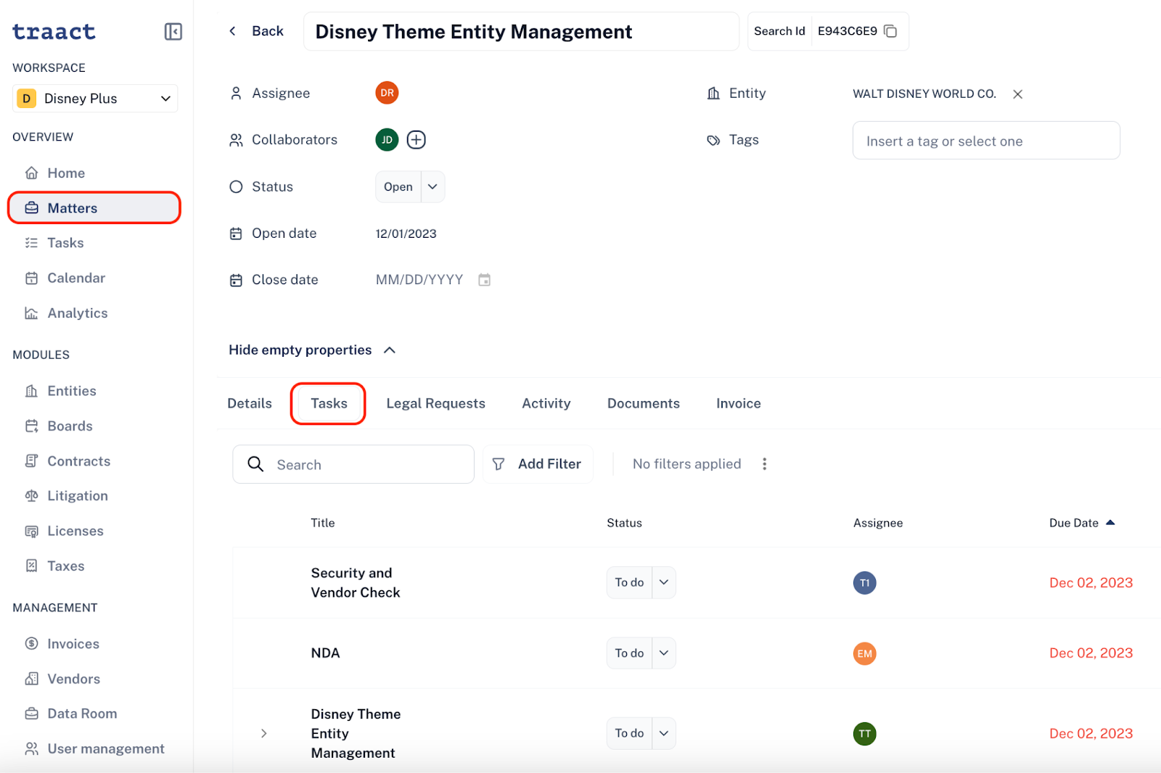This screenshot has height=773, width=1161.
Task: Switch to the Activity tab
Action: tap(546, 404)
